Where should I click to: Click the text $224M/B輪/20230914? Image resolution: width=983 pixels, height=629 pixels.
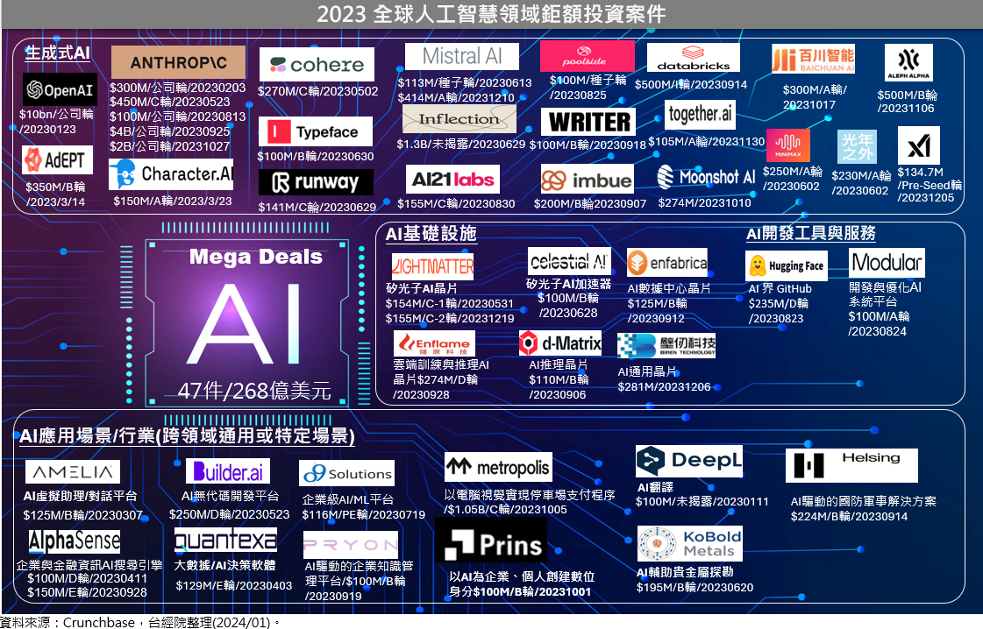pyautogui.click(x=849, y=517)
